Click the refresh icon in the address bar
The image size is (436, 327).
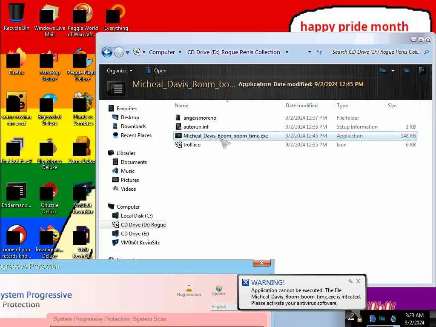click(x=319, y=52)
